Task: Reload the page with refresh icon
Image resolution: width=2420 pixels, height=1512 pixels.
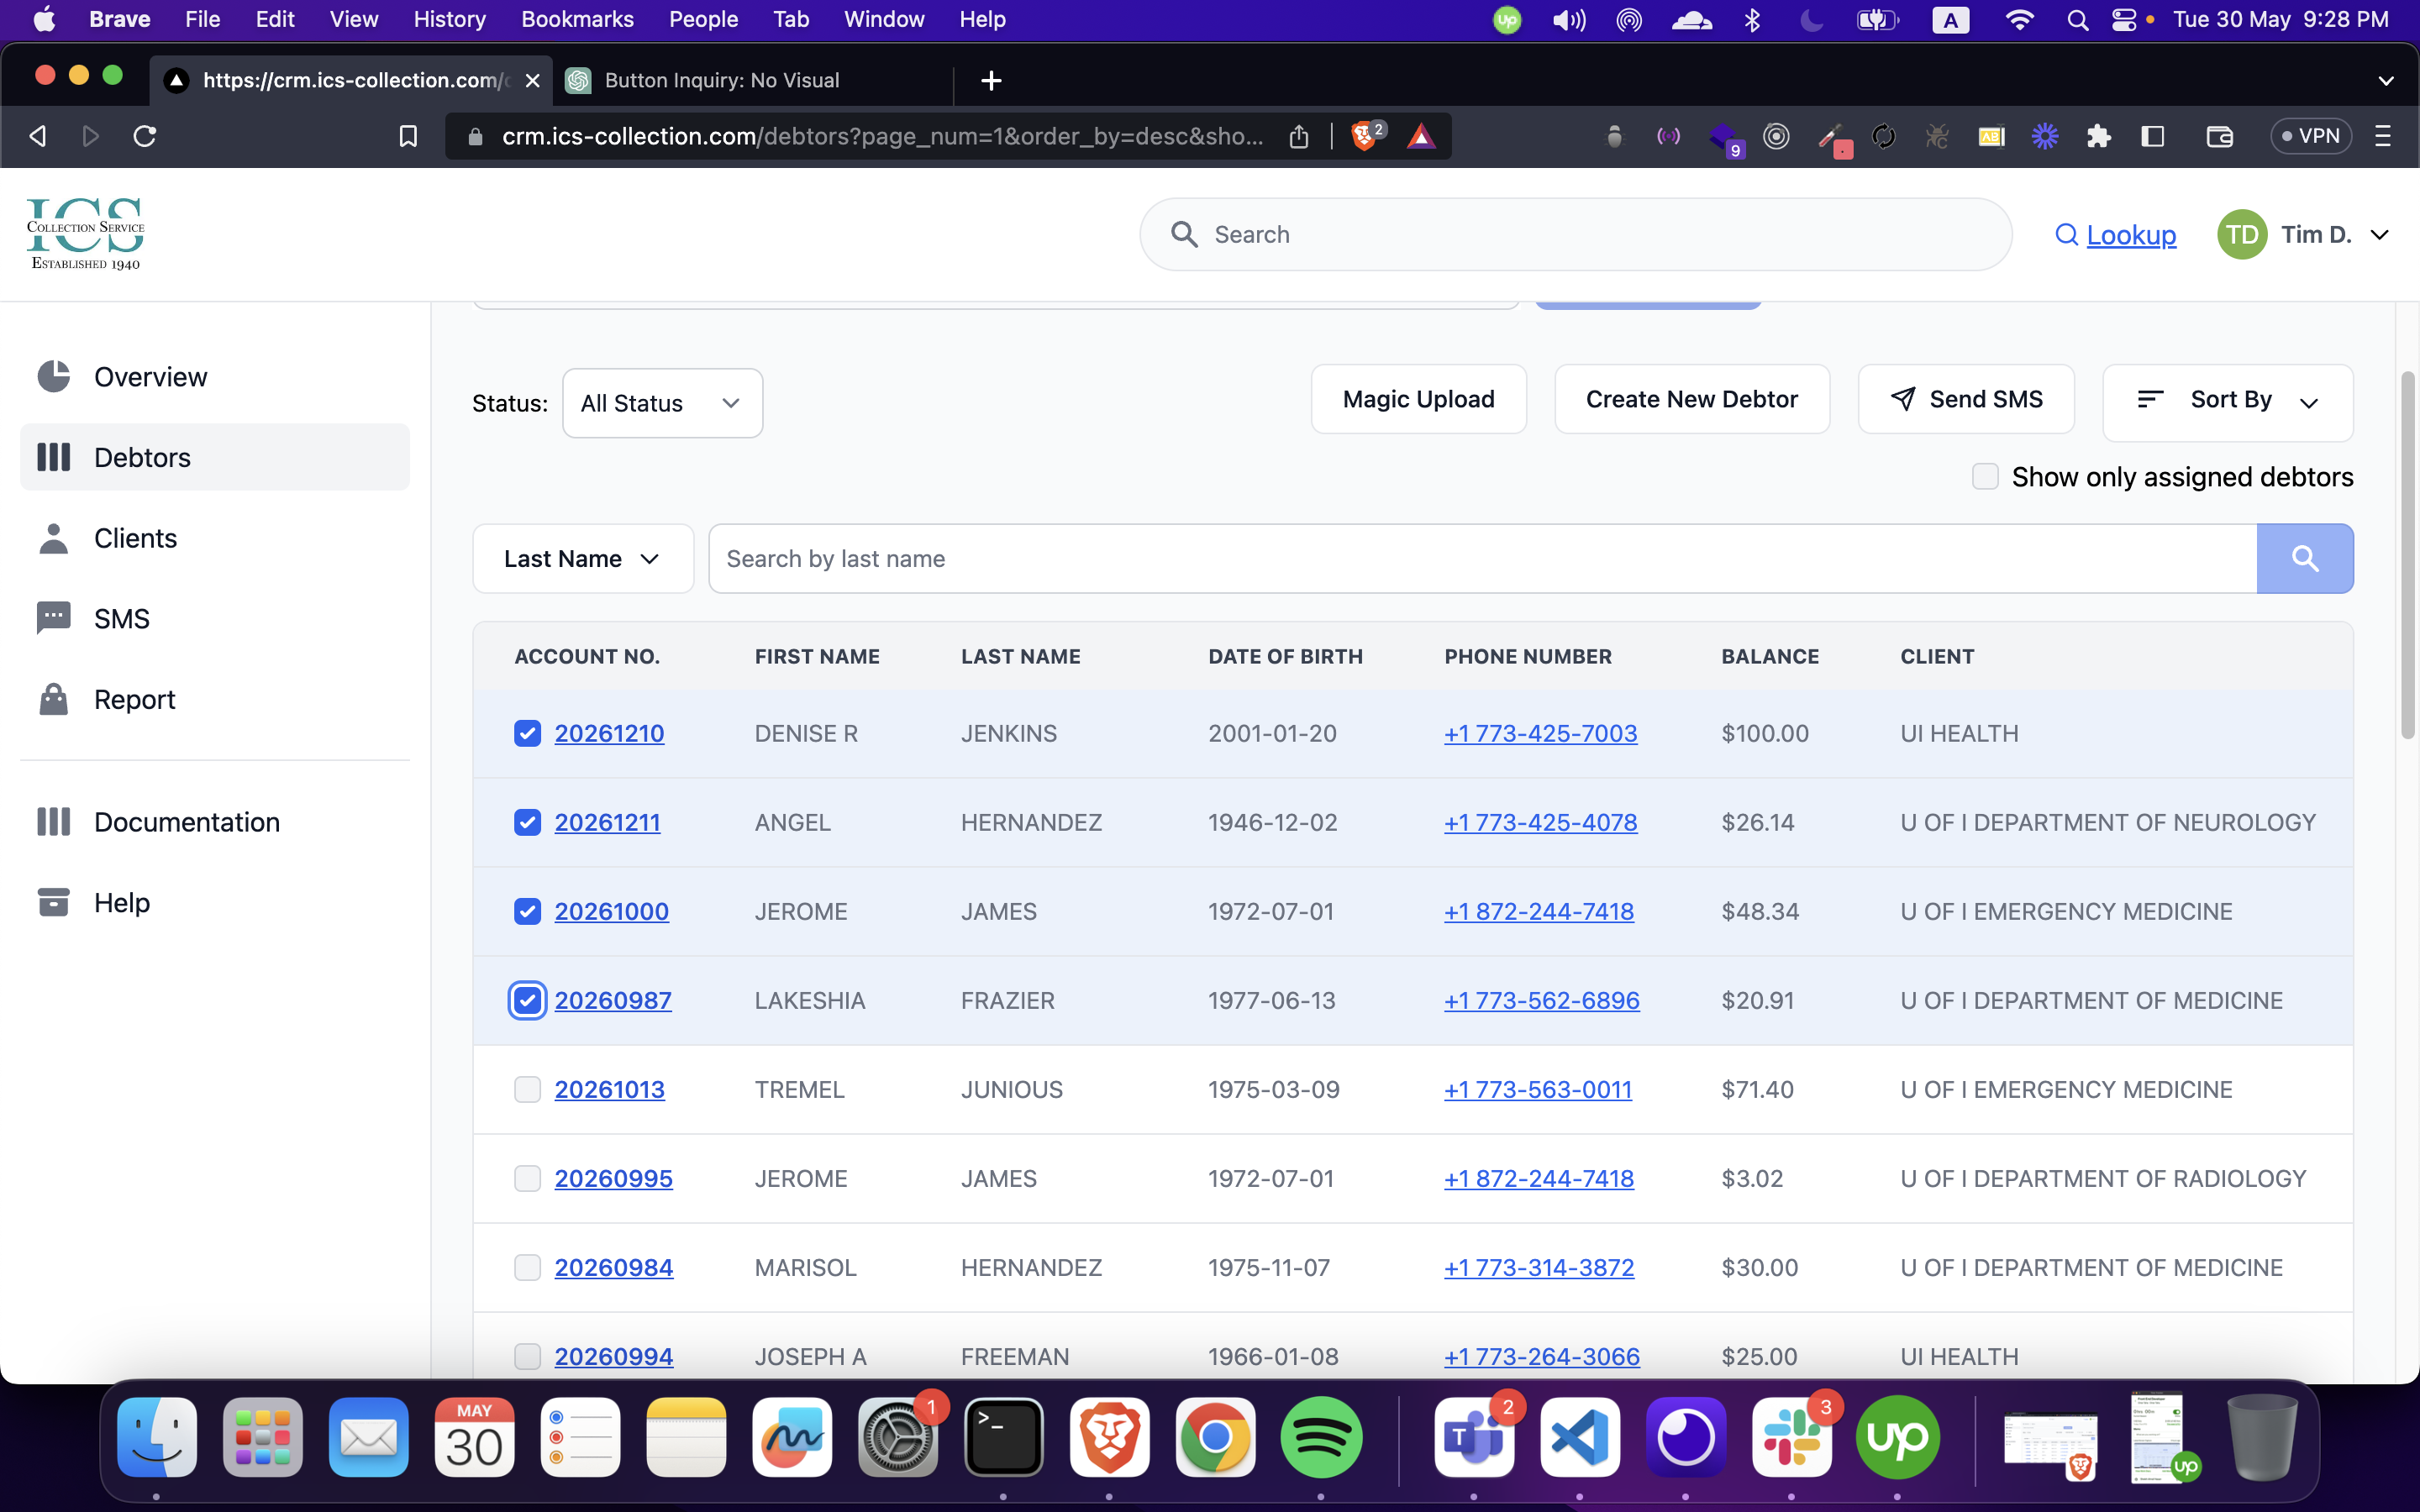Action: click(145, 136)
